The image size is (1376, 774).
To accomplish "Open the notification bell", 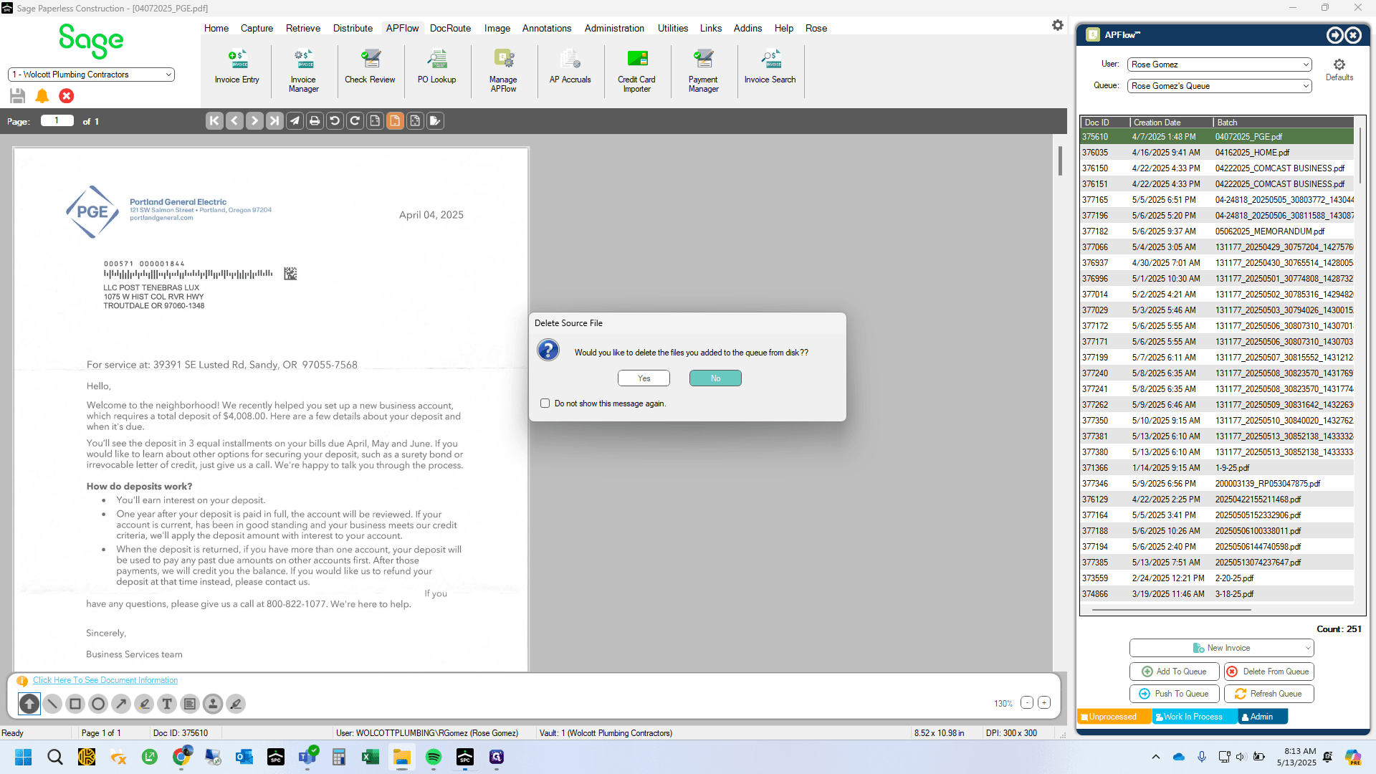I will click(x=42, y=96).
